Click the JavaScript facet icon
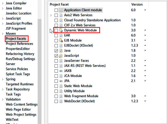 pos(61,56)
